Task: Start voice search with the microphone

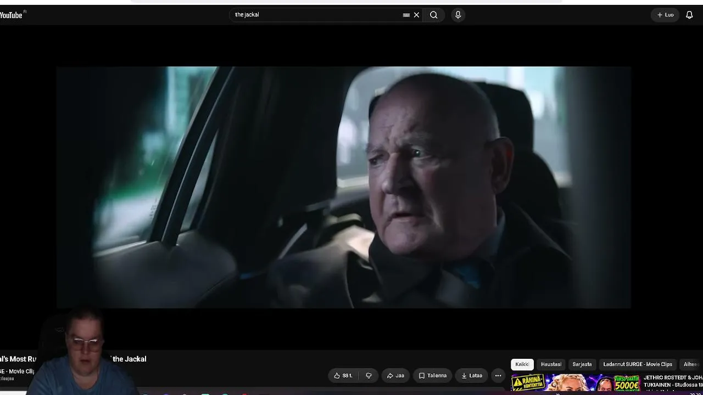Action: tap(458, 15)
